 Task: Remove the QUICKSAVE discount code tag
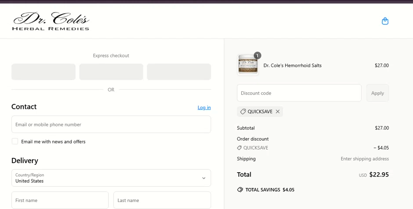tap(278, 111)
